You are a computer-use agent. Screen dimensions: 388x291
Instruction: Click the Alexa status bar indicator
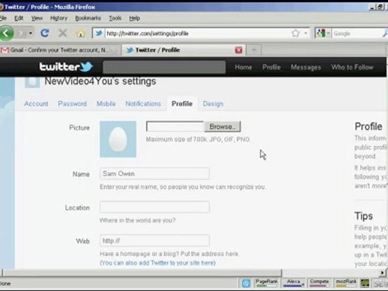pyautogui.click(x=293, y=283)
